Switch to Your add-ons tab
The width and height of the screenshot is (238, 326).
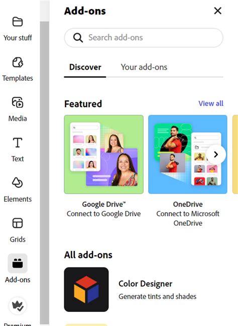pyautogui.click(x=144, y=67)
